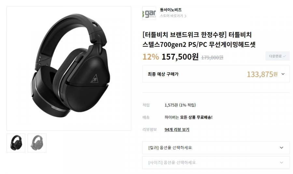
Task: Click the 133,875원 expected price
Action: [x=262, y=74]
